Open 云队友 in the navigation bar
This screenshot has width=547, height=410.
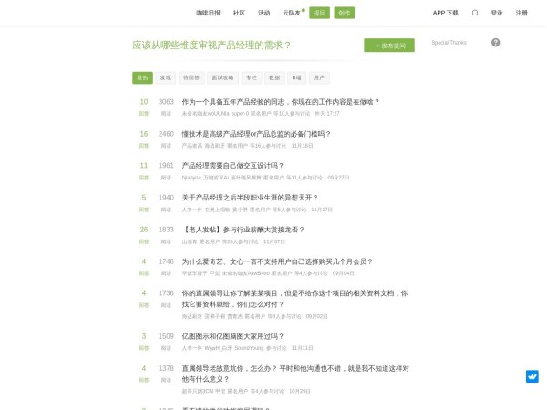click(x=292, y=13)
